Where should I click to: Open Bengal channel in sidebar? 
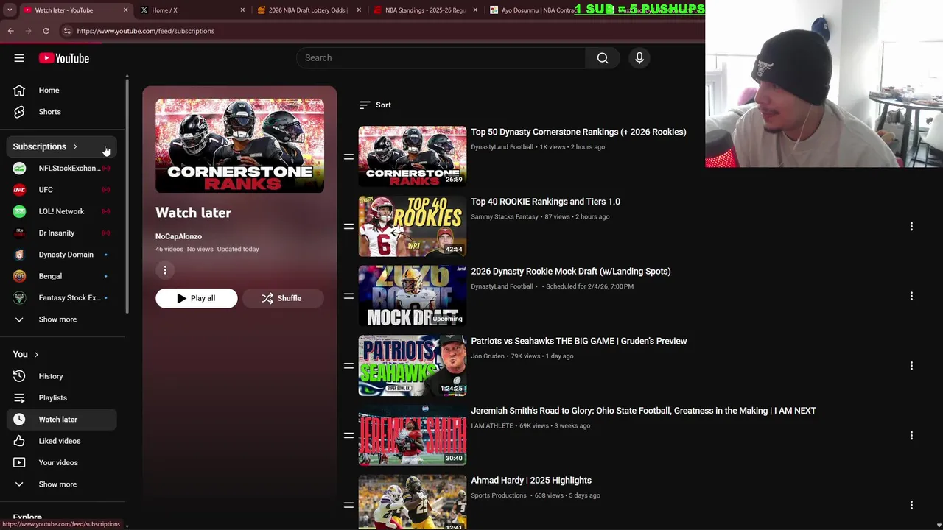pyautogui.click(x=62, y=276)
